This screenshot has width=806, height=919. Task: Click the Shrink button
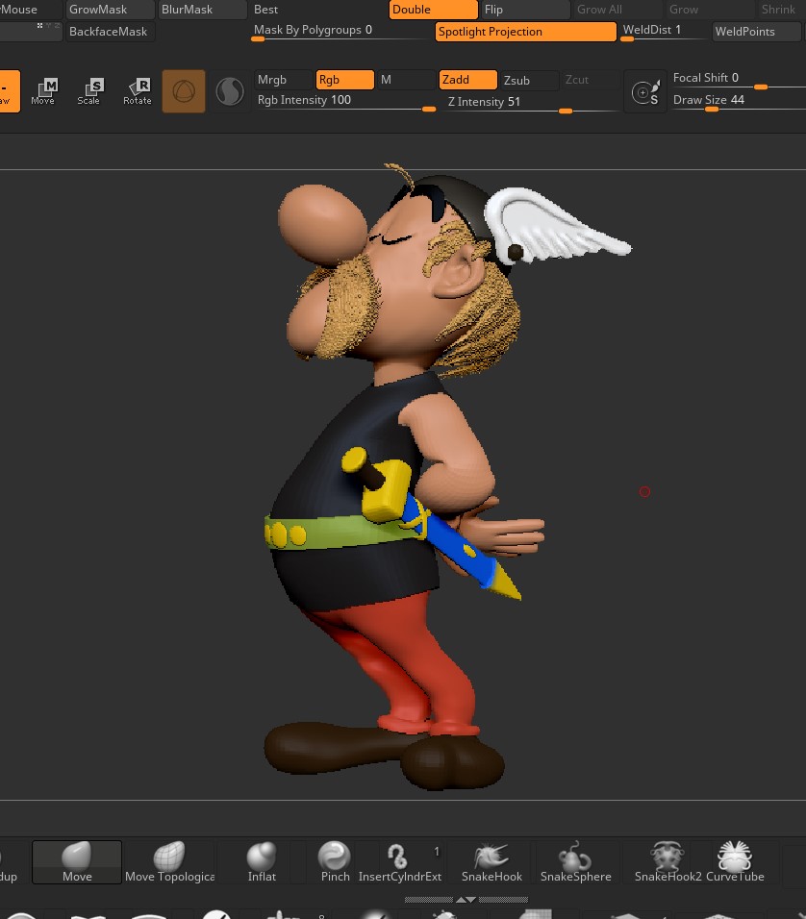[x=780, y=10]
